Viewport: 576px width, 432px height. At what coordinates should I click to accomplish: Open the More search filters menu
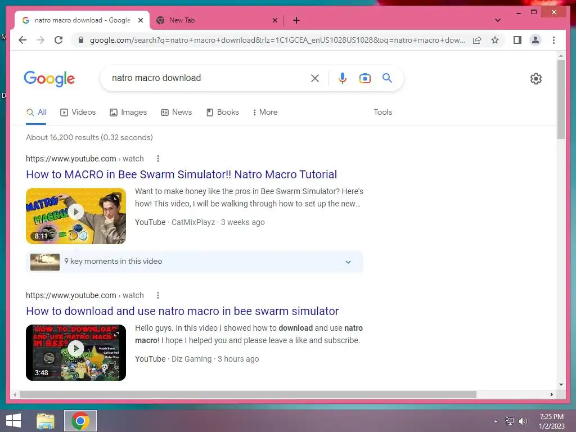(265, 112)
